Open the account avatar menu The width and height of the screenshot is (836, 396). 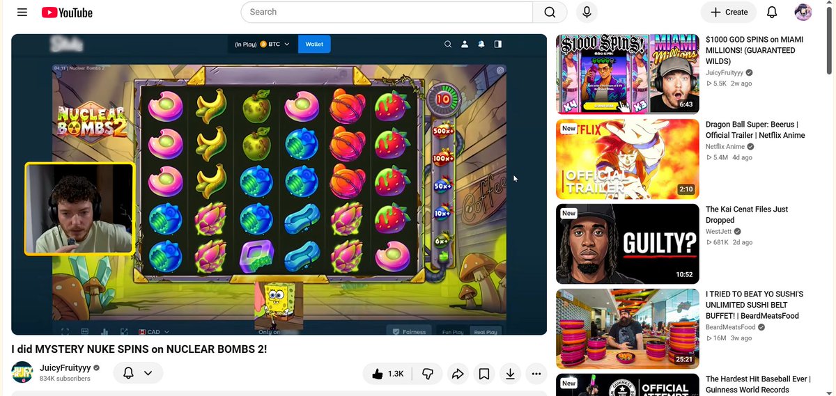pos(803,12)
